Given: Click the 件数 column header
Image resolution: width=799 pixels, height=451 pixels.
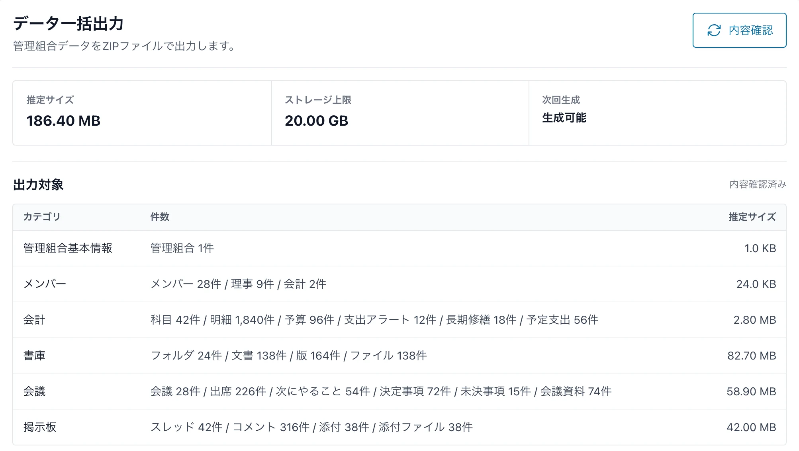Looking at the screenshot, I should pos(160,217).
